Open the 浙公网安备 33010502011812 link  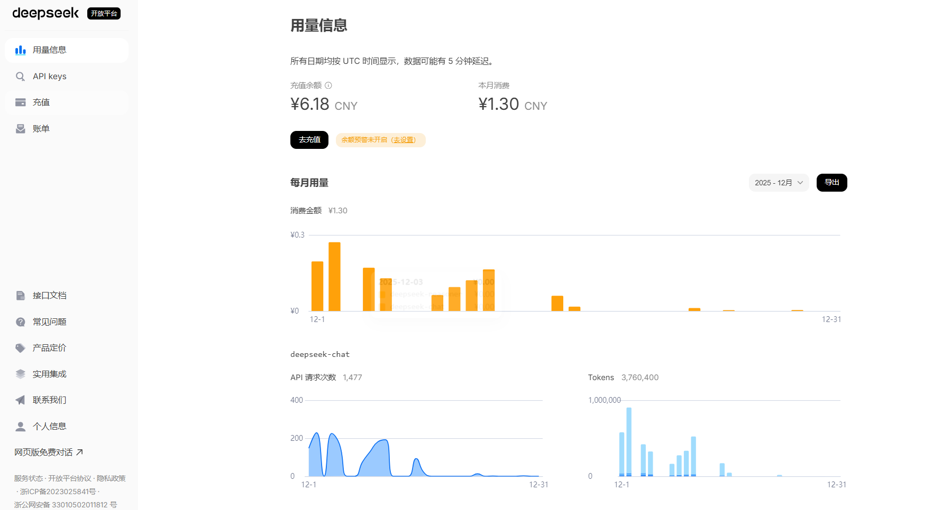(66, 505)
